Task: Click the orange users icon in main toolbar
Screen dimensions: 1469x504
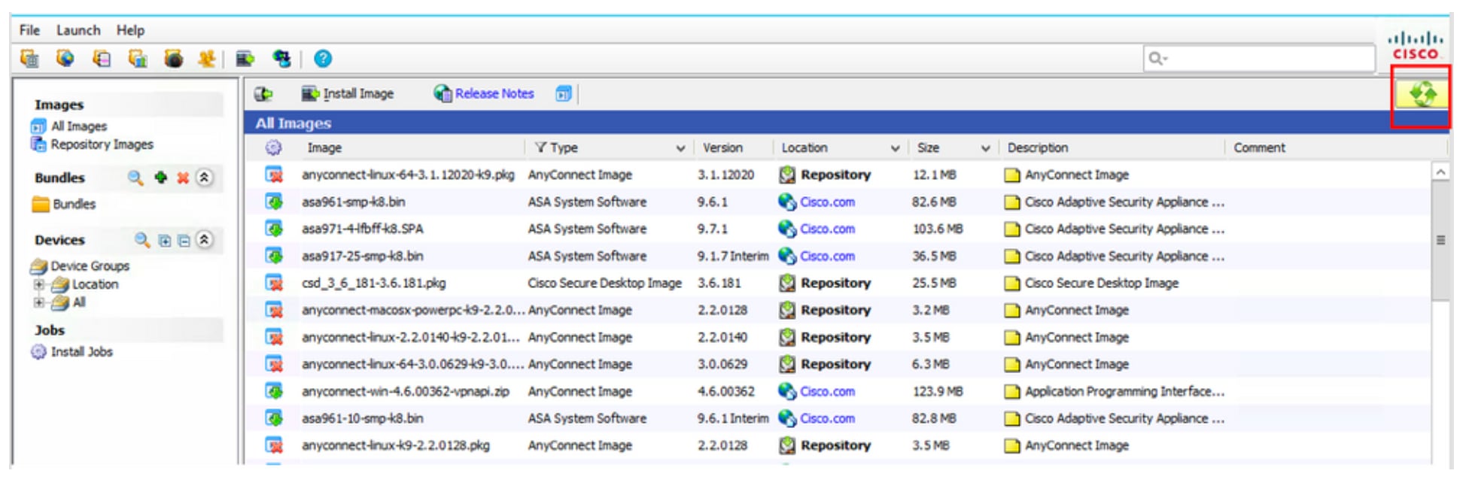Action: pos(207,58)
